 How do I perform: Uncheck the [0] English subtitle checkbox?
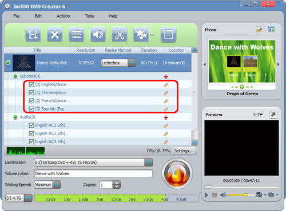(31, 84)
